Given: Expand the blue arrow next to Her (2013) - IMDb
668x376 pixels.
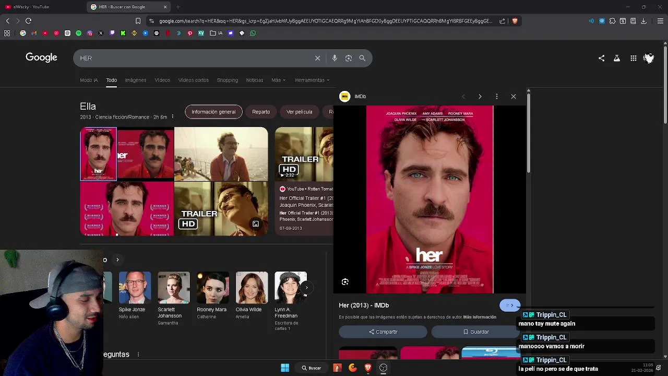Looking at the screenshot, I should (x=510, y=305).
